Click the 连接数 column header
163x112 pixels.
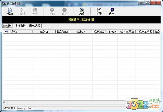click(x=112, y=32)
